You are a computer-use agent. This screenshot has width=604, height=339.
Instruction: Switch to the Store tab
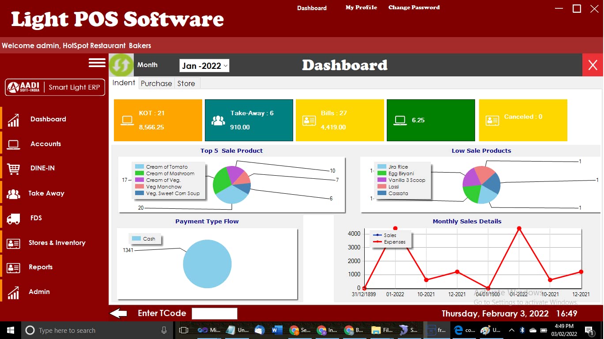click(186, 83)
